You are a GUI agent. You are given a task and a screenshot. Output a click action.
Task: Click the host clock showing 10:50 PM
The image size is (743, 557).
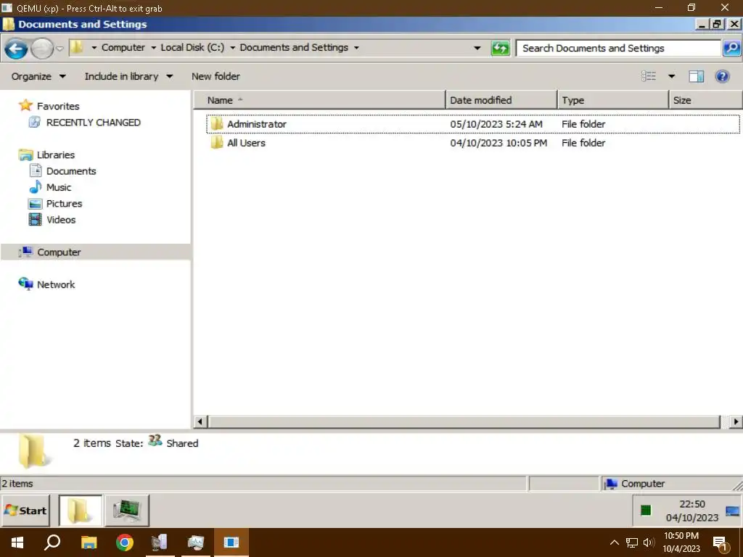(x=681, y=542)
